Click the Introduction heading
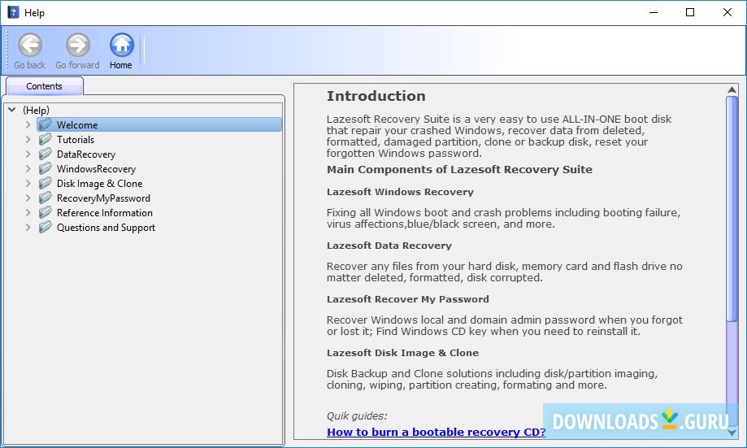 [376, 96]
